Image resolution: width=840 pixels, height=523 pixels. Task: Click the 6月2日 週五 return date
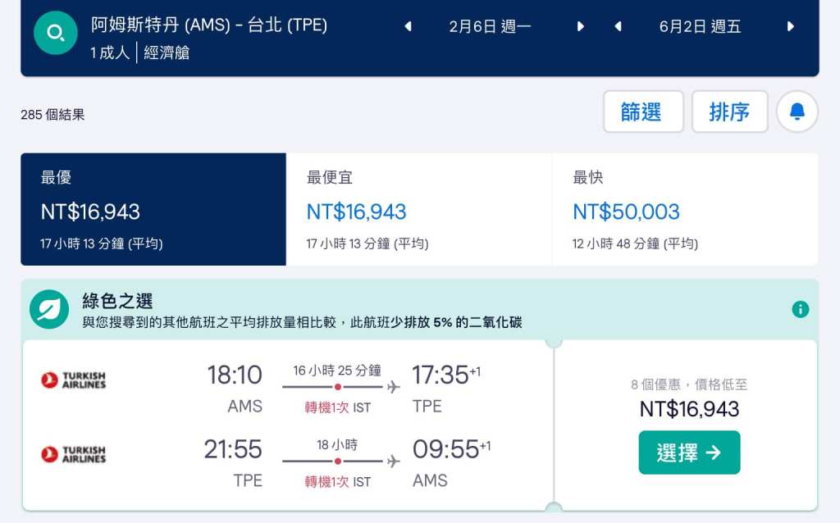pos(700,26)
